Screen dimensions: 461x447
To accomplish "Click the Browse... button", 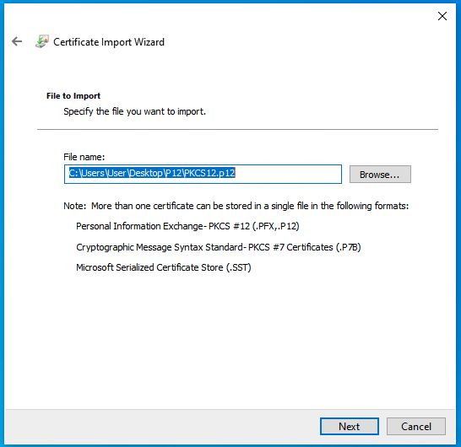I will point(380,174).
